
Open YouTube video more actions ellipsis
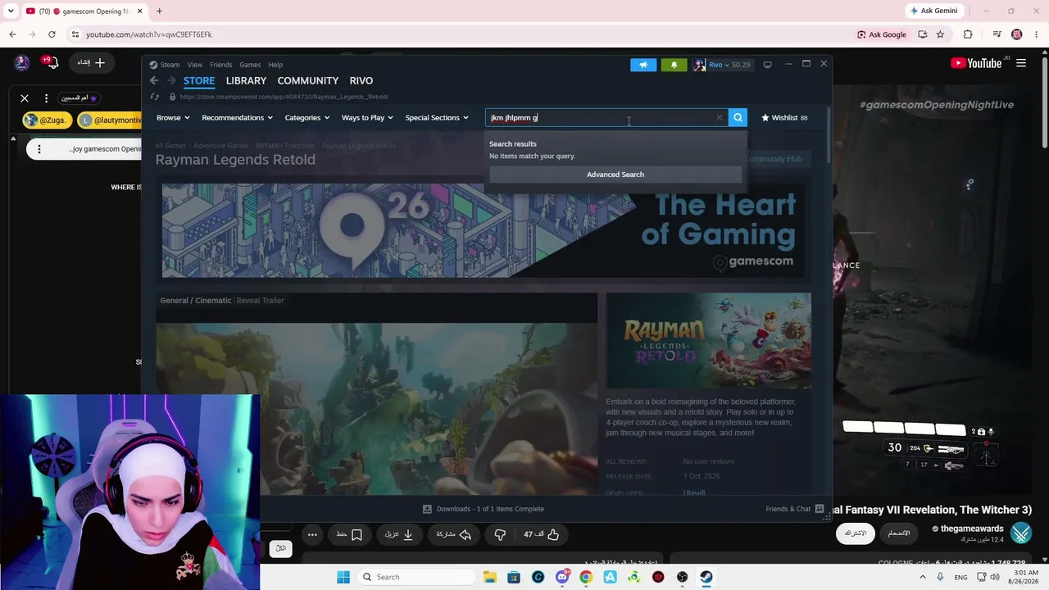pyautogui.click(x=312, y=535)
